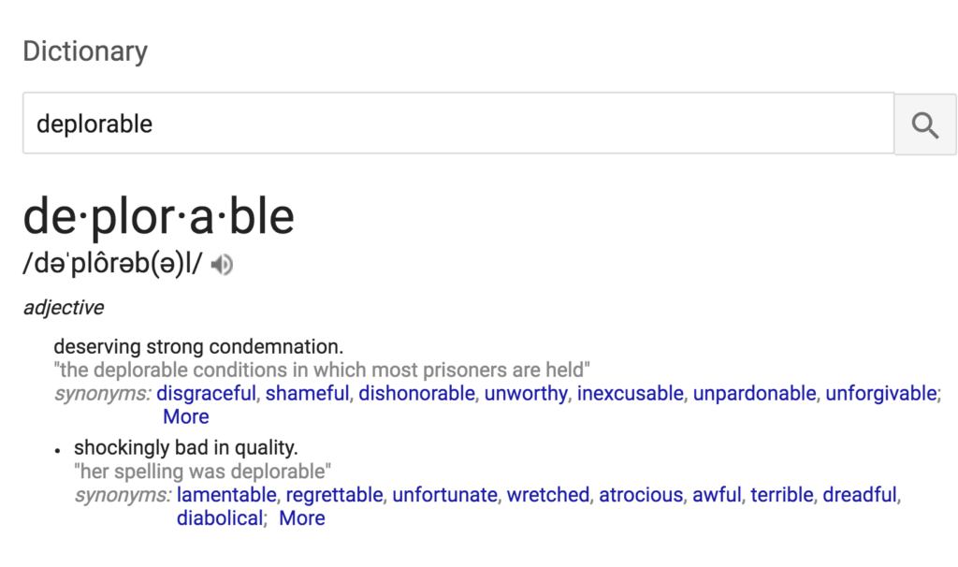Viewport: 958px width, 567px height.
Task: Open the atrocious synonym link
Action: (641, 495)
